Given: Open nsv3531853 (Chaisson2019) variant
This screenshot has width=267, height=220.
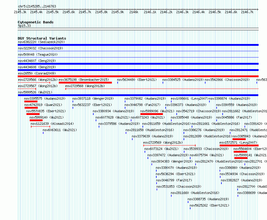Looking at the screenshot, I should click(x=179, y=186).
